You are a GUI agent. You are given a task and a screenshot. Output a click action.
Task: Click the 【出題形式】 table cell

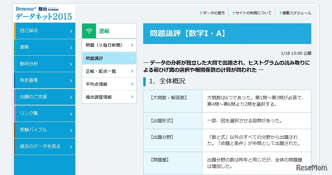point(173,121)
